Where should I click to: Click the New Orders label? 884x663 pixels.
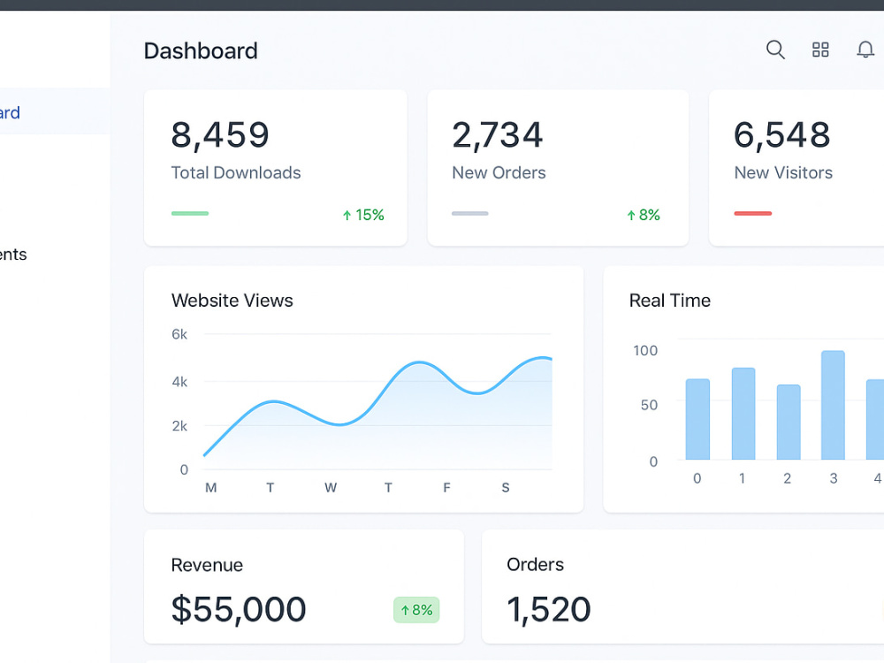click(x=499, y=172)
